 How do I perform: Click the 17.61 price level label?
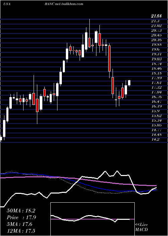[156, 83]
